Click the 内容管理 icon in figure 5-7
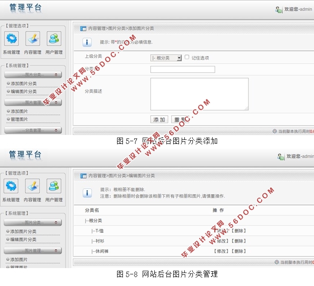The height and width of the screenshot is (286, 314). 33,39
